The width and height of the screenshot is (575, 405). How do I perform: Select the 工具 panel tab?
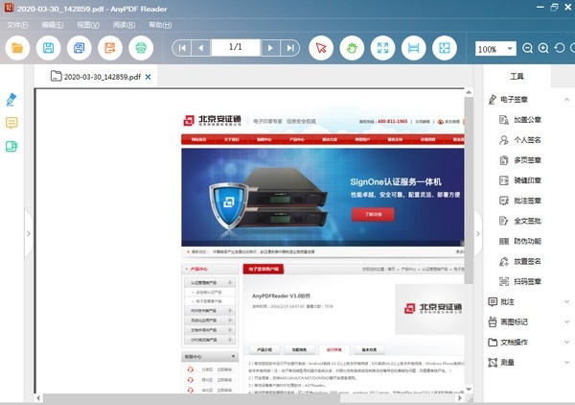[x=517, y=77]
